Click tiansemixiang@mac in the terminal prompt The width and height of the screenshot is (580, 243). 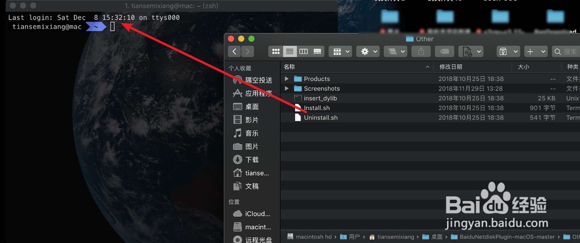[46, 27]
